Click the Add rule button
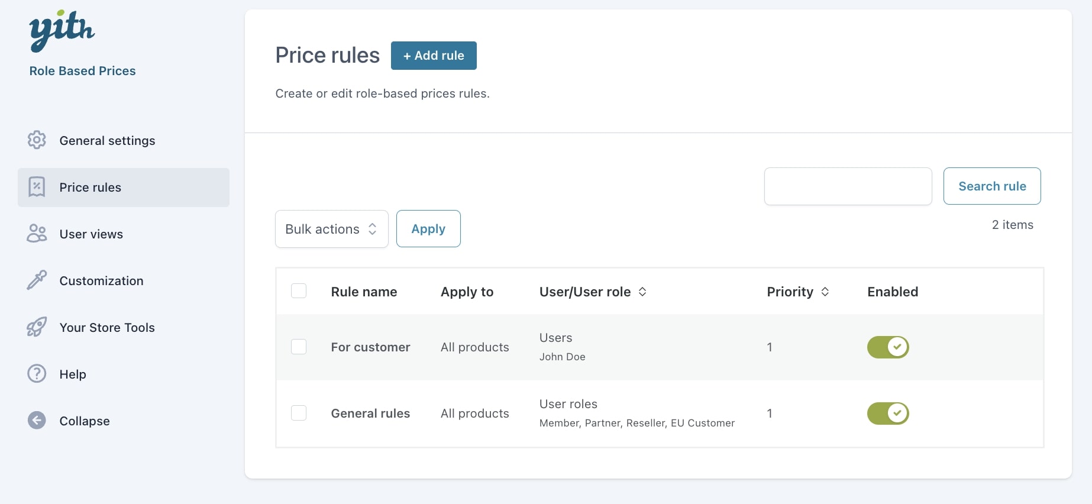Image resolution: width=1092 pixels, height=504 pixels. tap(434, 56)
